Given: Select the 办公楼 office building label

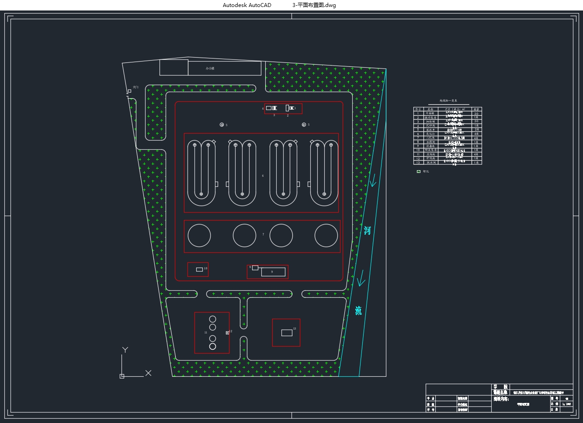Looking at the screenshot, I should point(210,69).
